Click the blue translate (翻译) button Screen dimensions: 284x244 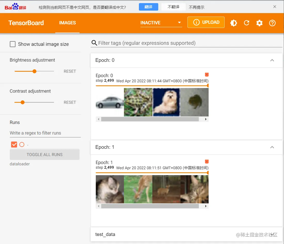tap(148, 7)
